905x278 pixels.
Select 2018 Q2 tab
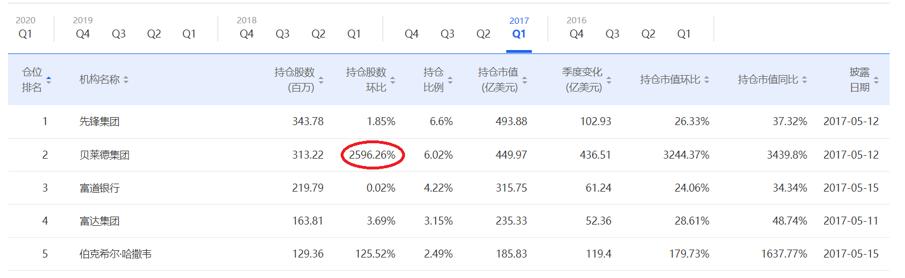coord(318,34)
